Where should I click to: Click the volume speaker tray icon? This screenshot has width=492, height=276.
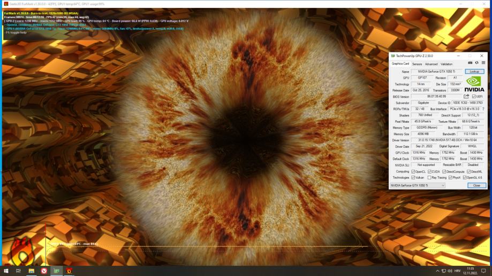click(450, 271)
